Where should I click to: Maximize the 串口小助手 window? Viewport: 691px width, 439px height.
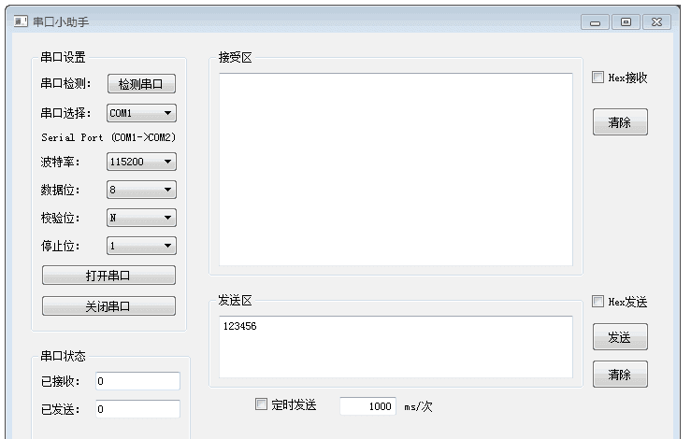[626, 22]
